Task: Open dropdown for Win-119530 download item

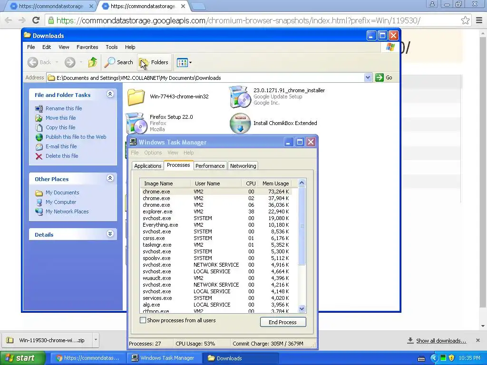Action: (x=96, y=340)
